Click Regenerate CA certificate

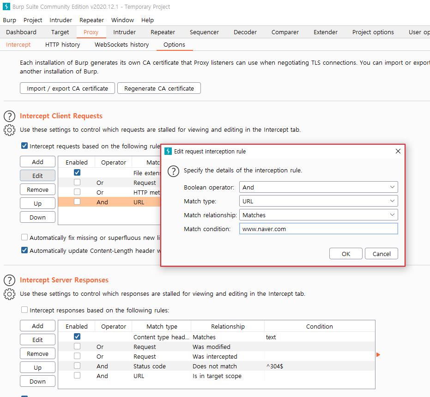(159, 88)
